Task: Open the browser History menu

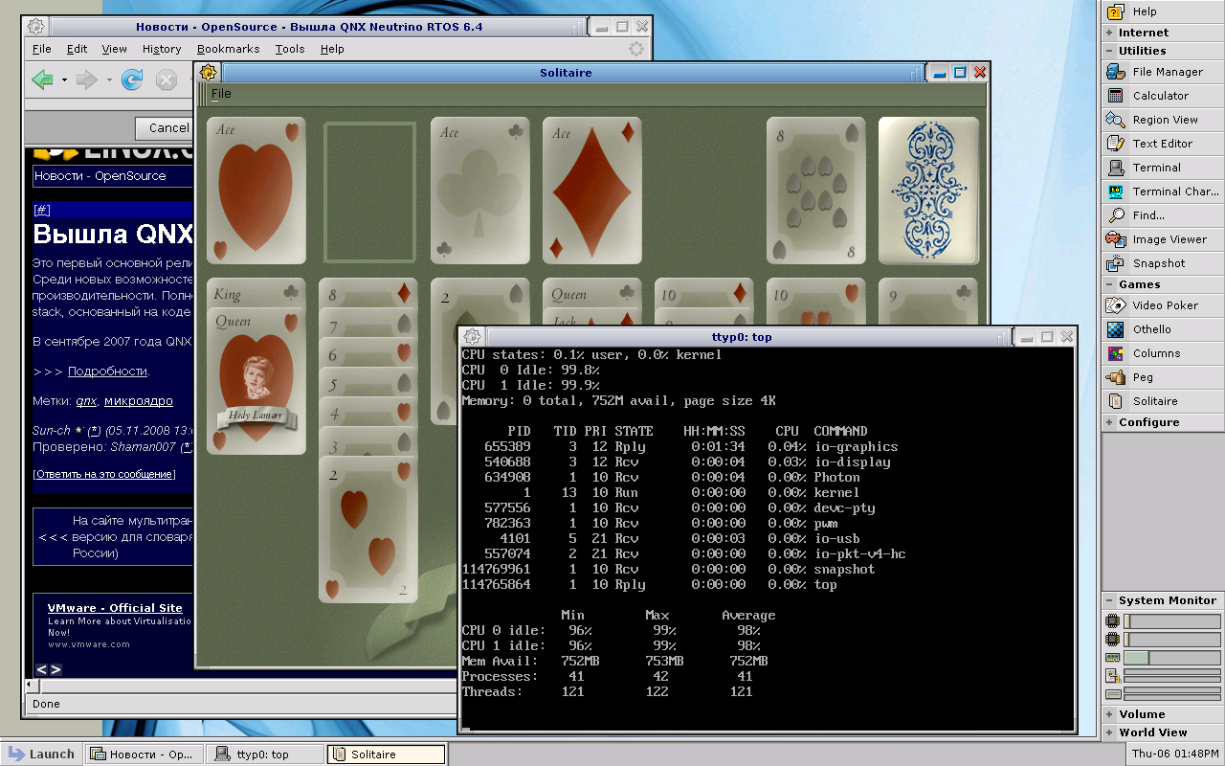Action: click(162, 49)
